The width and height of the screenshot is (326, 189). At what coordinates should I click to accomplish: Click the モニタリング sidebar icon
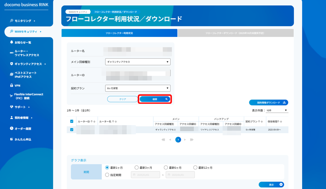tap(11, 21)
